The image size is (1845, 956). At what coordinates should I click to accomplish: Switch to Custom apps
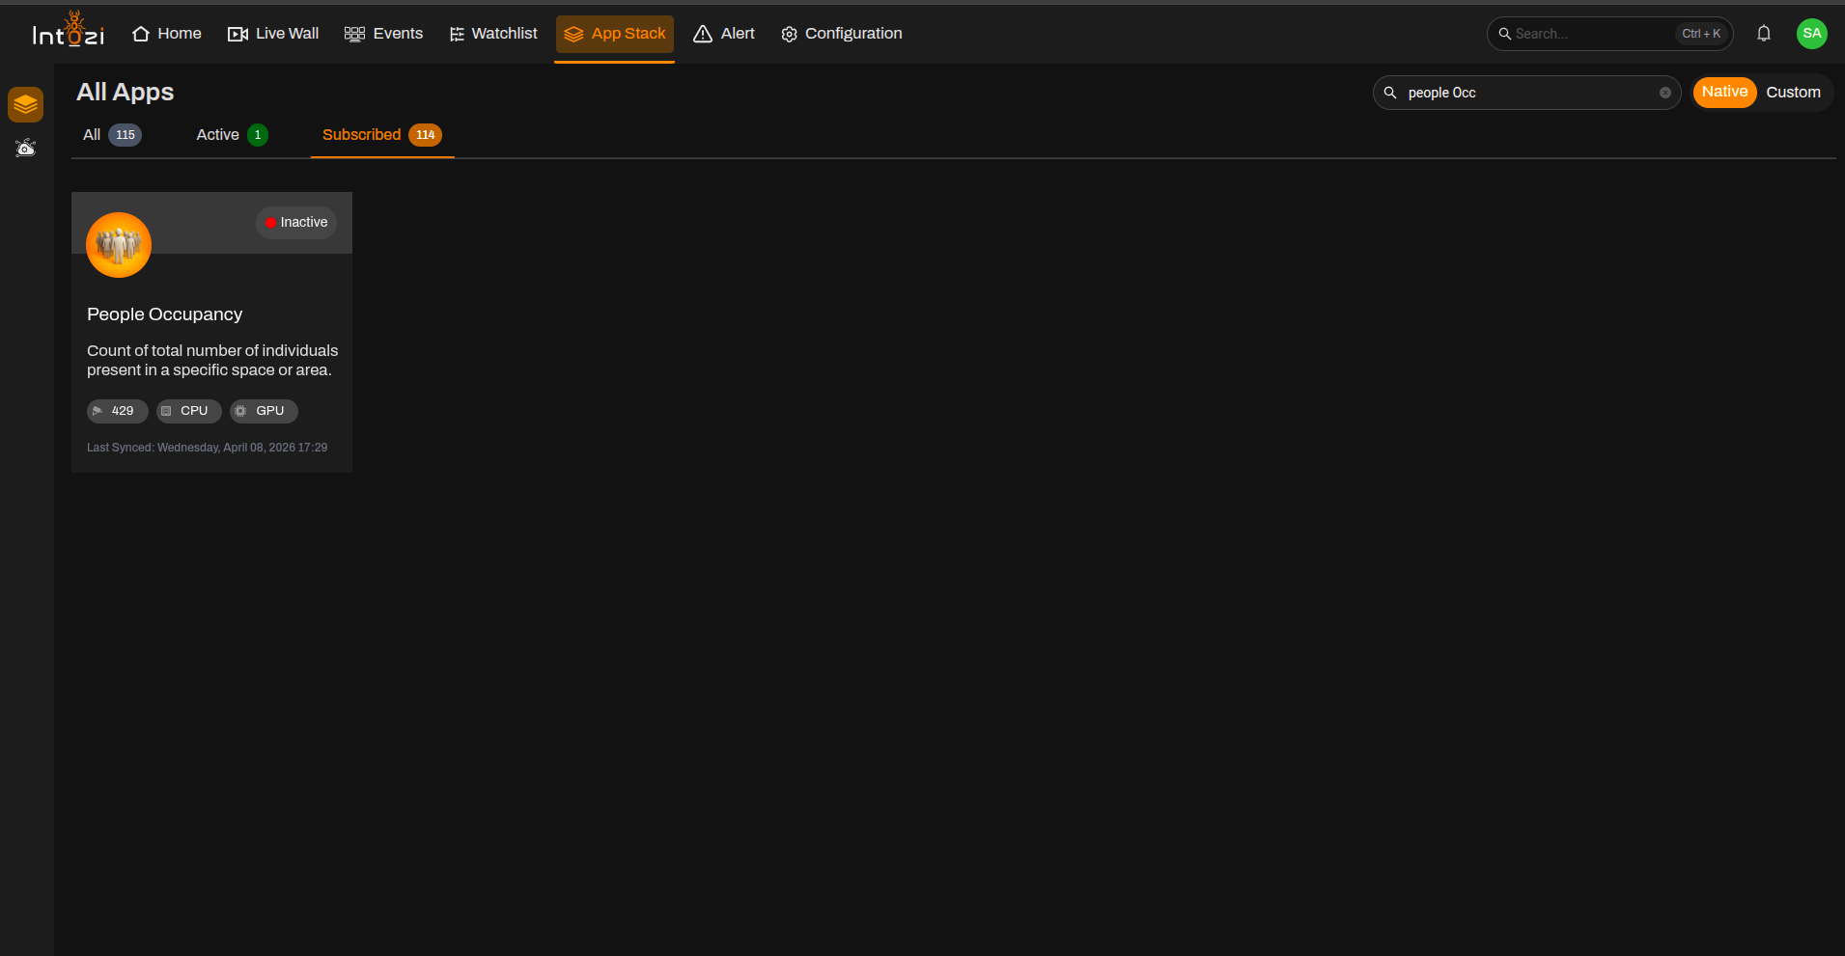coord(1793,93)
